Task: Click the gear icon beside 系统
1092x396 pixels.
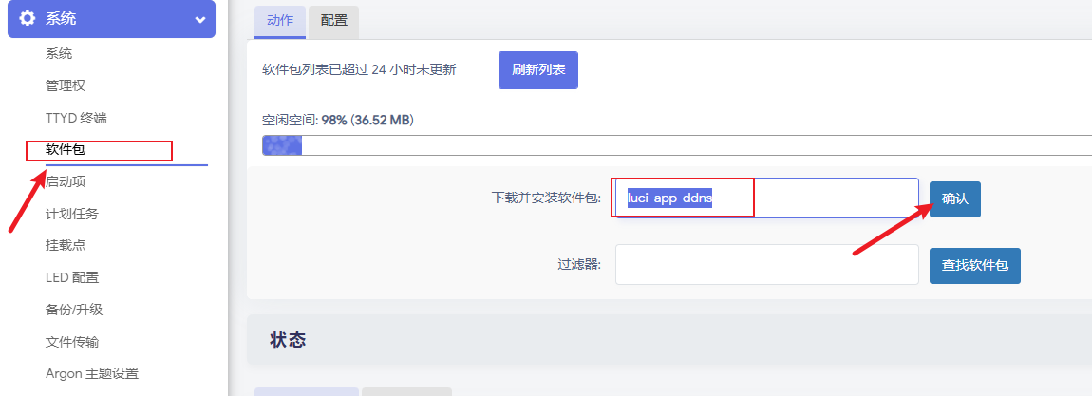Action: pos(28,19)
